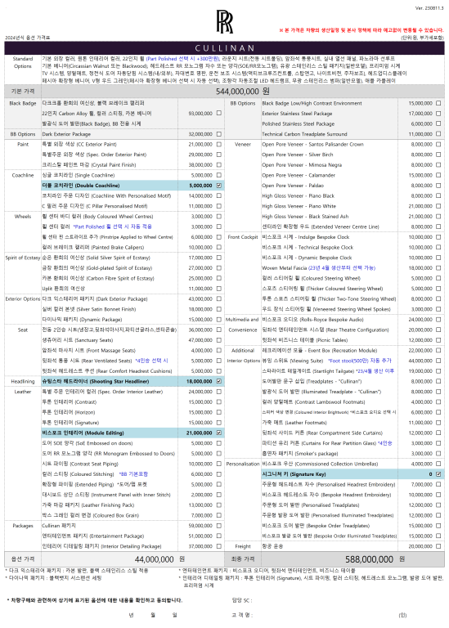Tick Commissioned Collection Umbrellas checkbox
The image size is (449, 628).
tap(438, 464)
